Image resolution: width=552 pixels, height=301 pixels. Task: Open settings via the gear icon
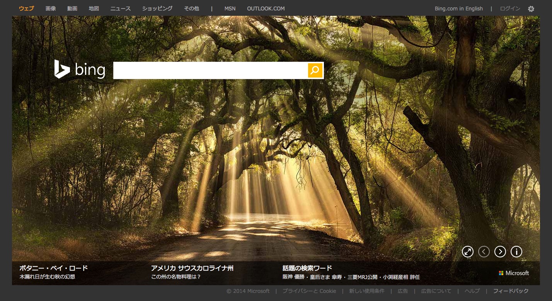[x=531, y=9]
